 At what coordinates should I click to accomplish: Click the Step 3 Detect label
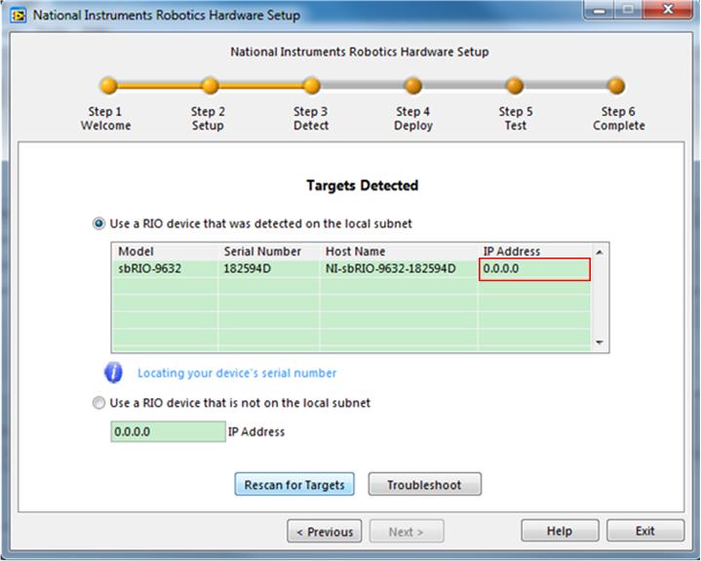coord(311,118)
